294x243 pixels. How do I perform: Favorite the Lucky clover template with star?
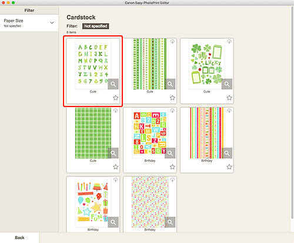pos(229,98)
